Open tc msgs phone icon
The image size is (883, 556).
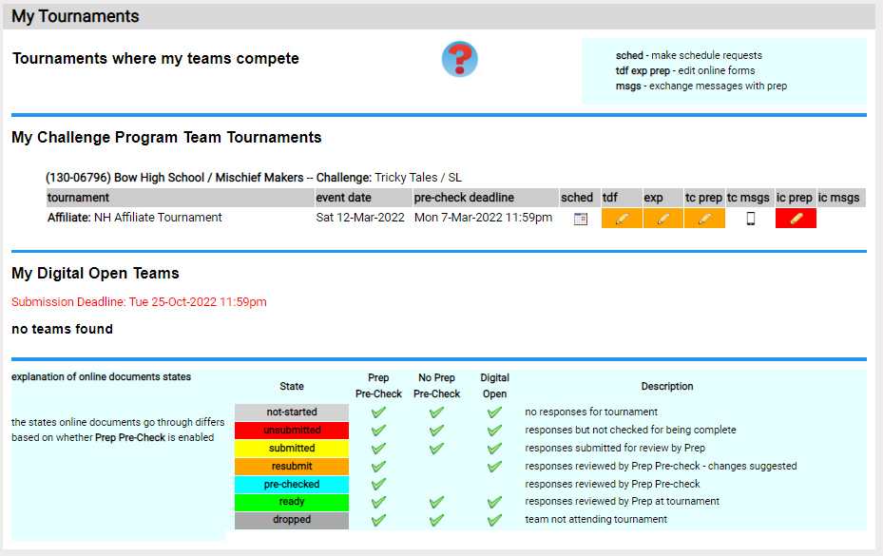(750, 219)
